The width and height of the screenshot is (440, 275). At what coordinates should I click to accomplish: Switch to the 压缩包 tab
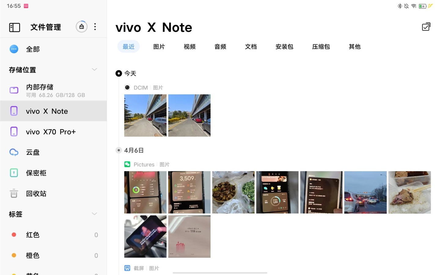[x=321, y=46]
